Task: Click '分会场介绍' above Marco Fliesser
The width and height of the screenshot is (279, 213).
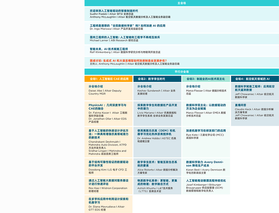Action: coord(193,87)
